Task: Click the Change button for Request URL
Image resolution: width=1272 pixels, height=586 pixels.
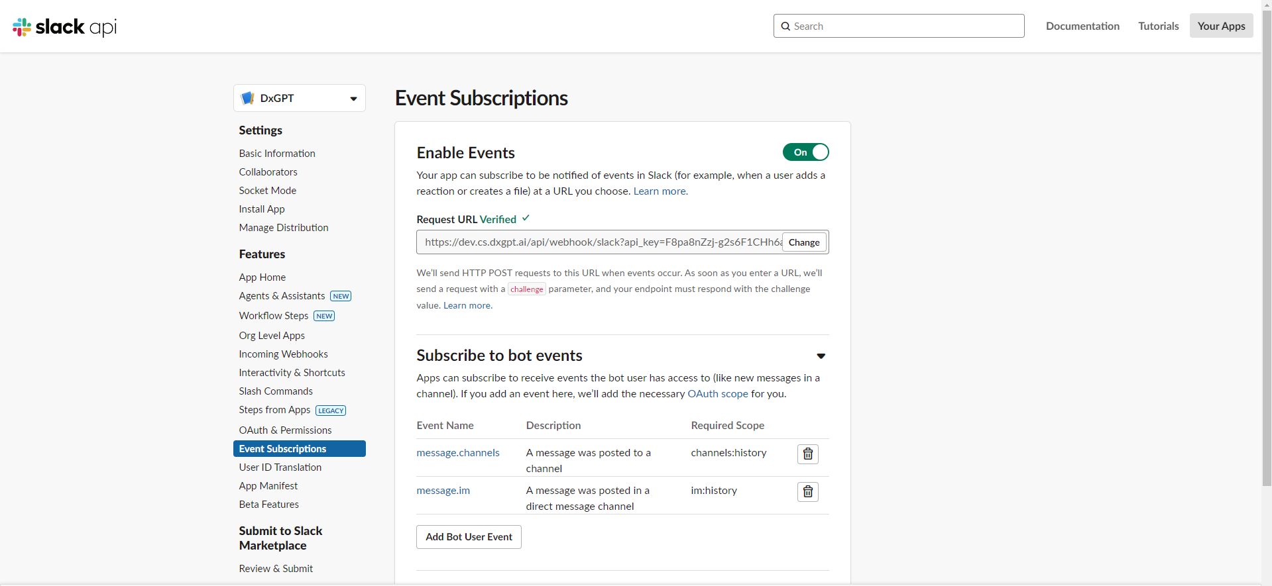Action: tap(804, 242)
